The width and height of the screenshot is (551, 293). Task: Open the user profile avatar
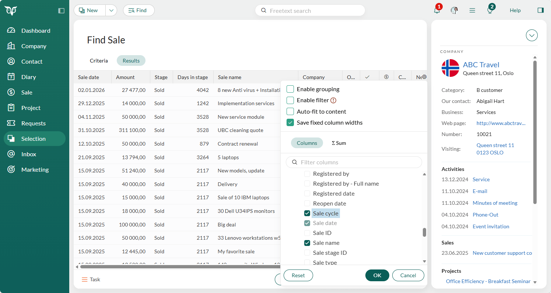click(x=455, y=10)
